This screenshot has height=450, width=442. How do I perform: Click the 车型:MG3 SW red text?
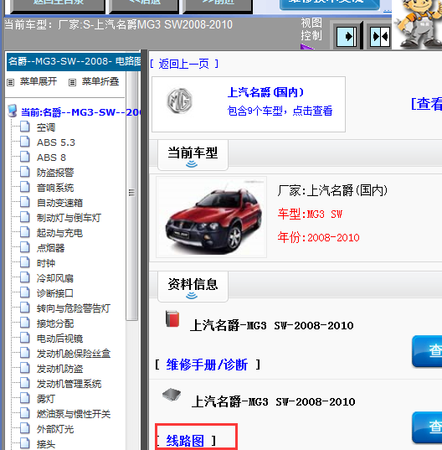click(x=310, y=214)
